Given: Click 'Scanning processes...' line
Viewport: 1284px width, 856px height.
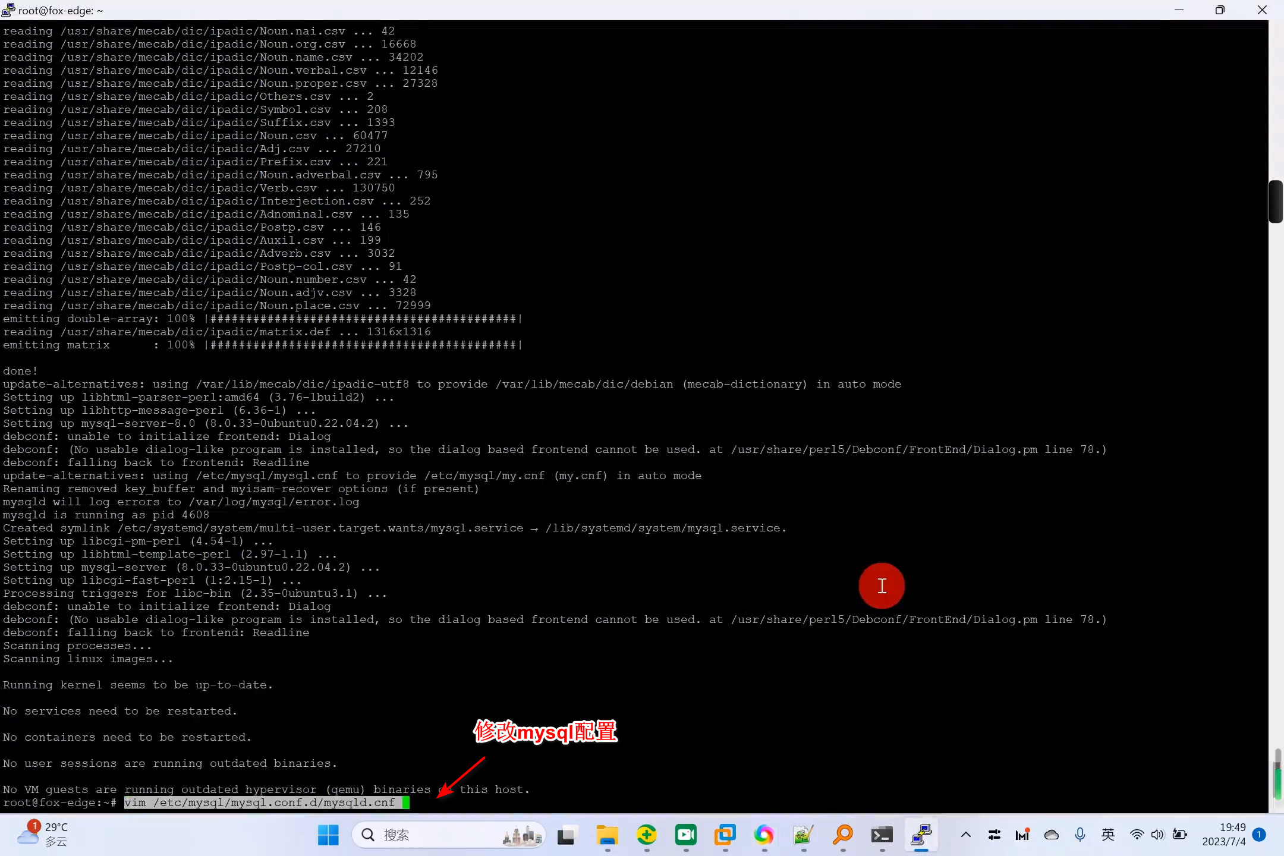Looking at the screenshot, I should (x=77, y=646).
